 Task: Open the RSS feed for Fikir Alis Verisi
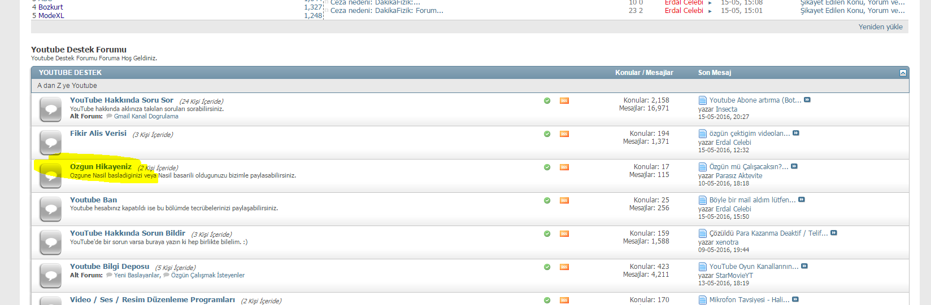(564, 134)
